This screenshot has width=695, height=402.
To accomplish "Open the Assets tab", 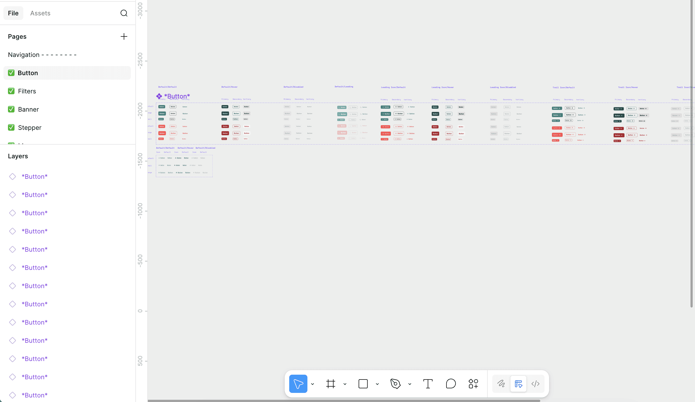I will coord(40,13).
